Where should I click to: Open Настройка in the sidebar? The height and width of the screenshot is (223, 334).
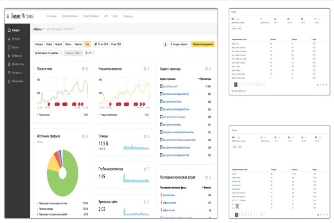(x=15, y=81)
